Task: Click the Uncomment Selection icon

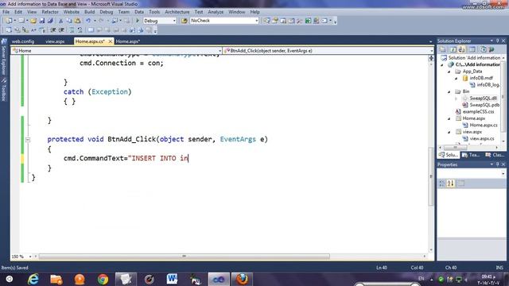Action: tap(80, 30)
